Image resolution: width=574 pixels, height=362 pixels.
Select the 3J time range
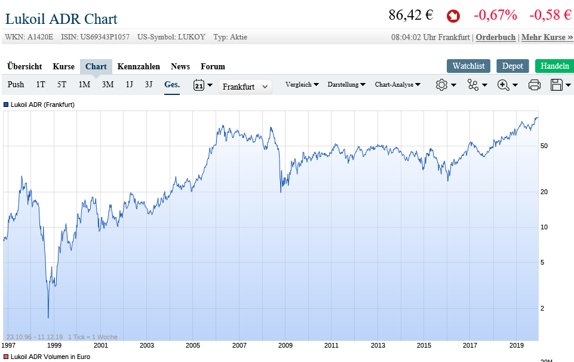149,85
